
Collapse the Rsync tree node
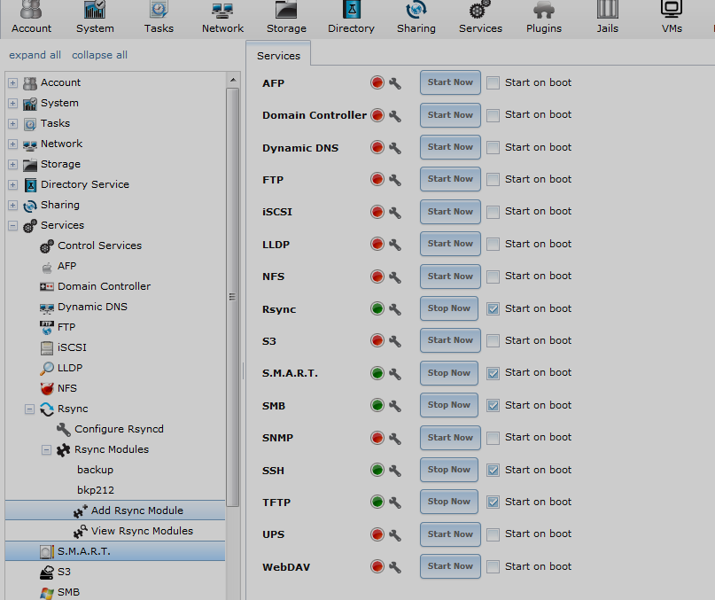29,409
